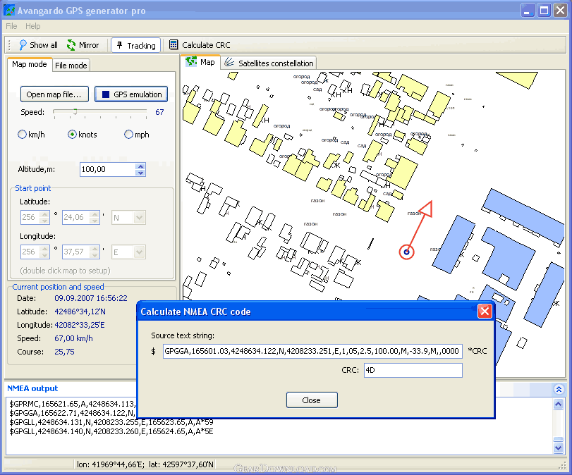Open the latitude N hemisphere dropdown
The height and width of the screenshot is (475, 572).
(x=139, y=218)
